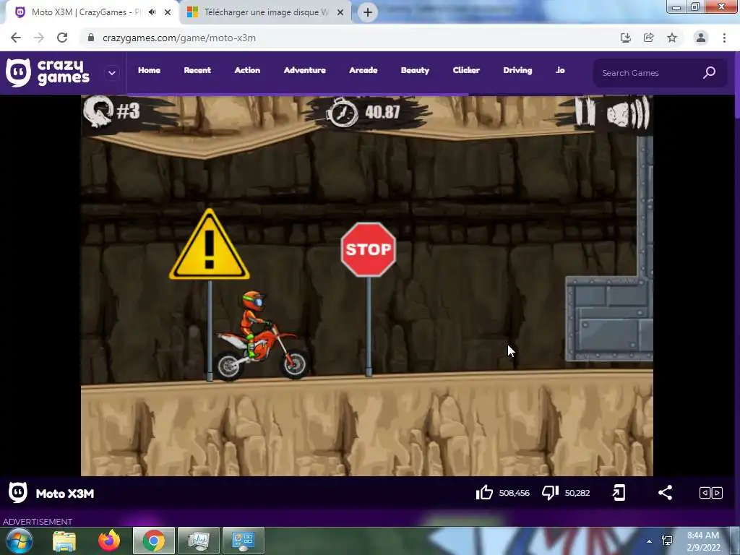Bookmark this page with the star
The height and width of the screenshot is (555, 740).
coord(672,38)
